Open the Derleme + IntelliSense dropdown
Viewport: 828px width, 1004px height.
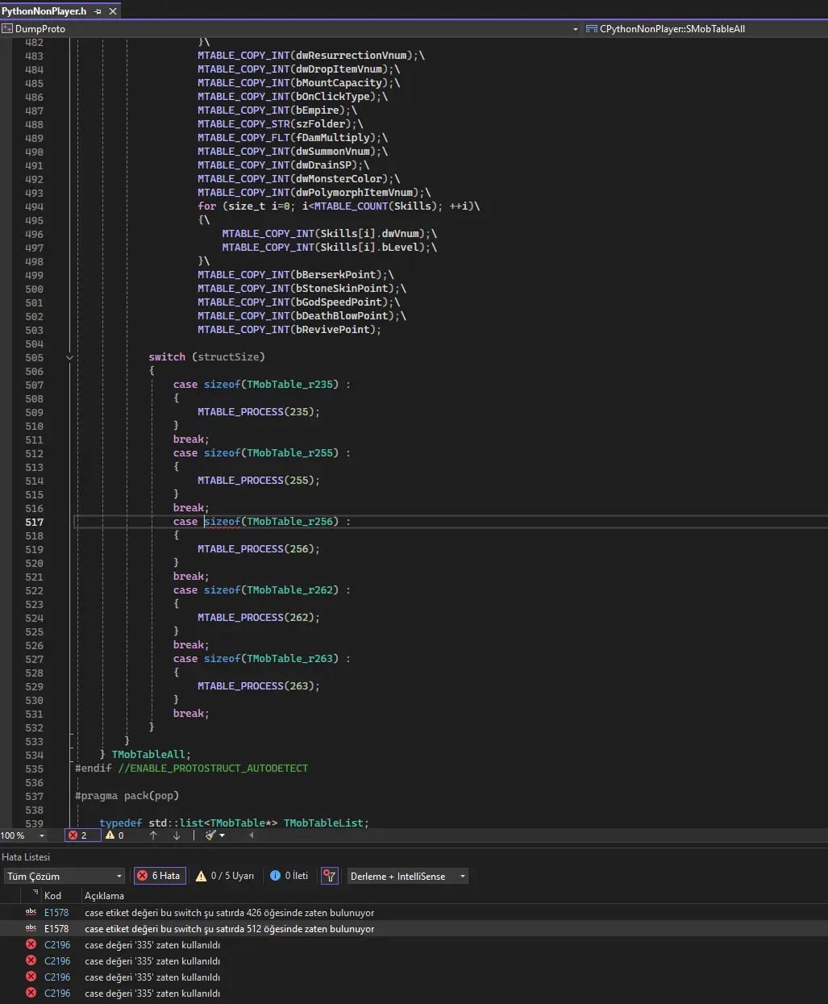pyautogui.click(x=407, y=876)
